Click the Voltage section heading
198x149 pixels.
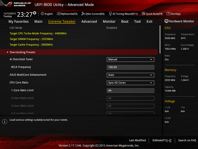click(x=170, y=101)
